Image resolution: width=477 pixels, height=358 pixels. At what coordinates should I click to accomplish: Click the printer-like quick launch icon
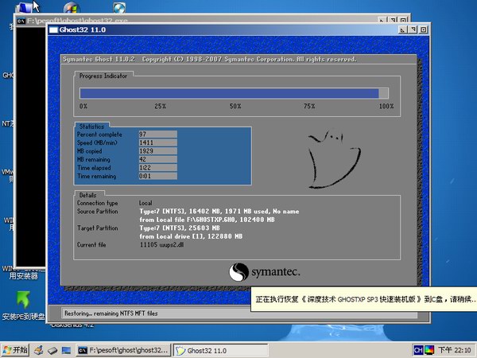[39, 350]
